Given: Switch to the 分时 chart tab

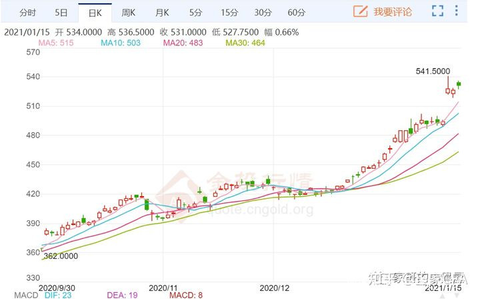Looking at the screenshot, I should 27,13.
